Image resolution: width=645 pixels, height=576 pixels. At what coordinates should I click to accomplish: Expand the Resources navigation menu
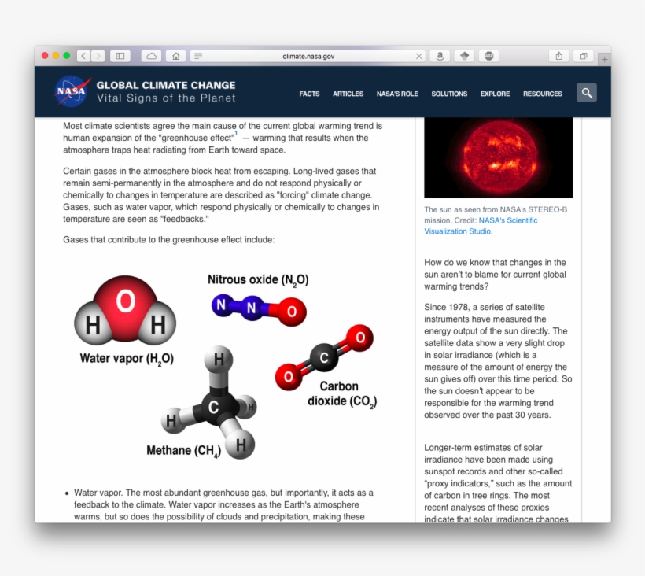tap(543, 94)
